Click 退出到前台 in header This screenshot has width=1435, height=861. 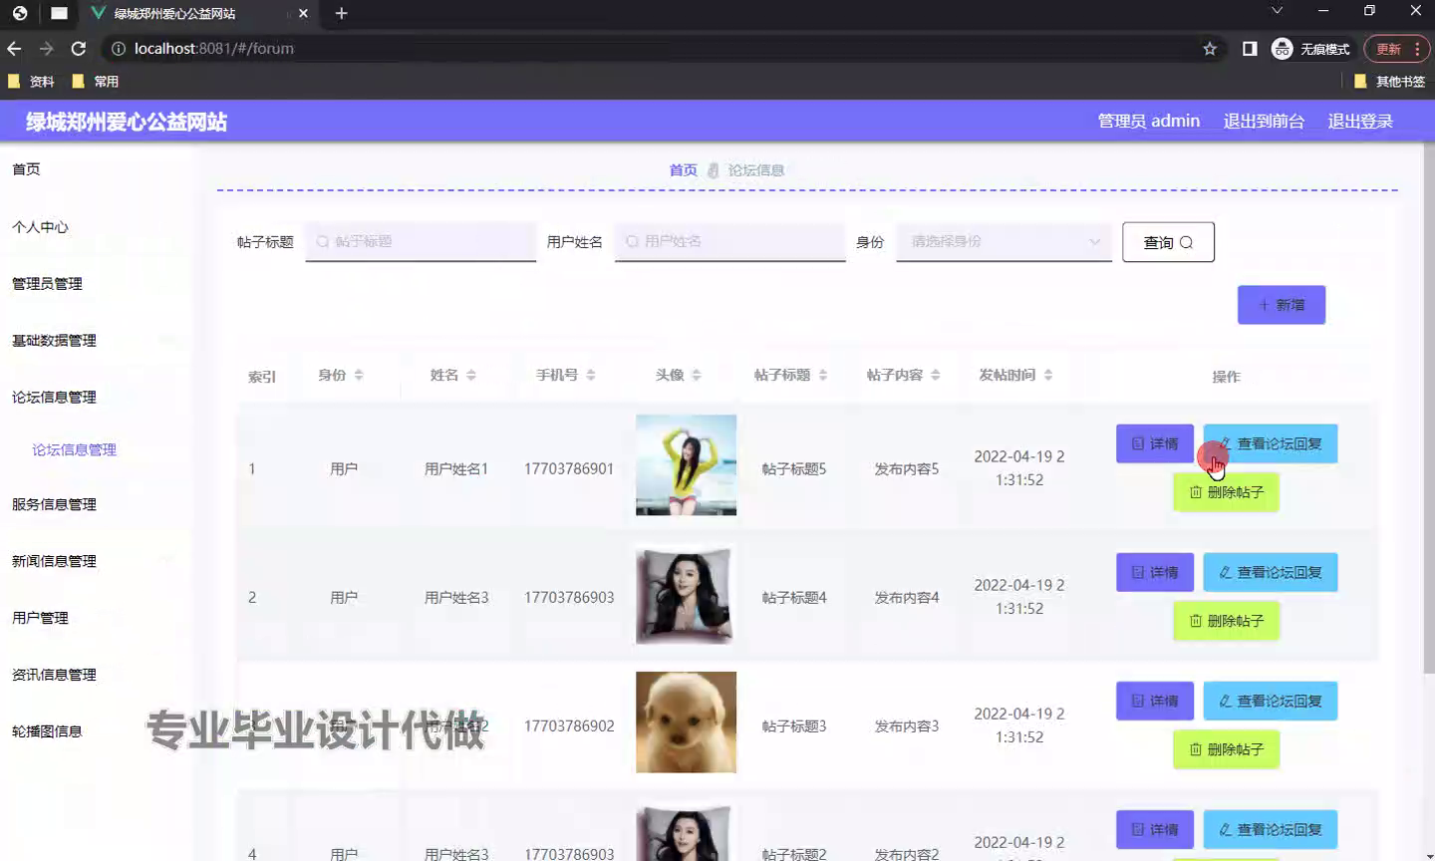coord(1264,121)
